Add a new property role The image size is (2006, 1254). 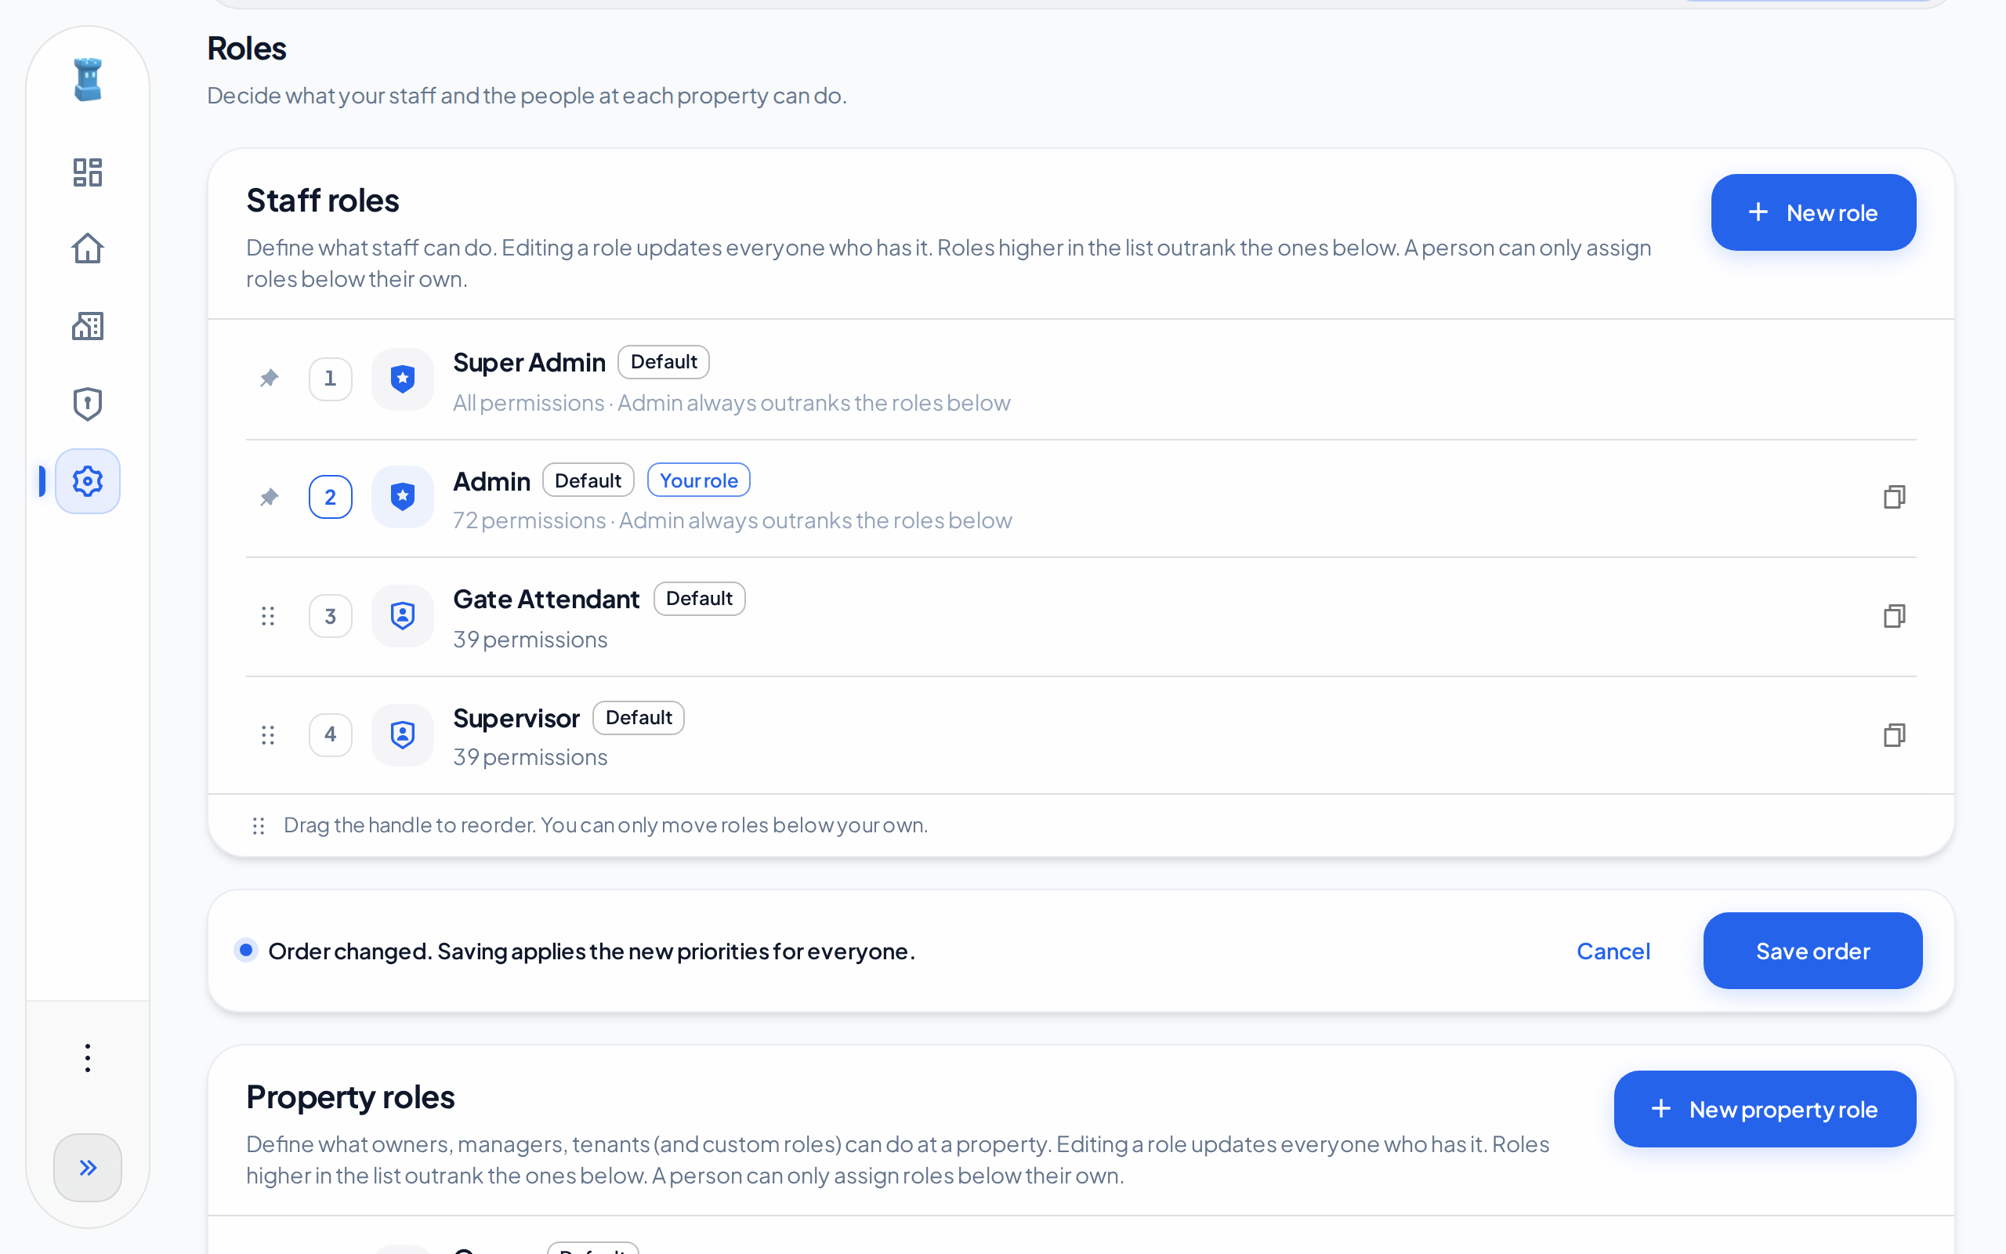[x=1765, y=1109]
